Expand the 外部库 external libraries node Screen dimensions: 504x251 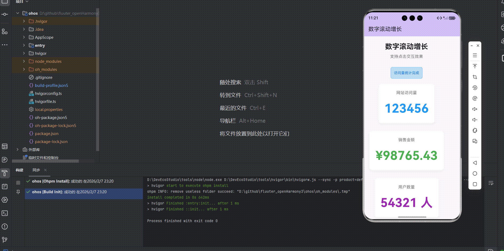[x=18, y=149]
